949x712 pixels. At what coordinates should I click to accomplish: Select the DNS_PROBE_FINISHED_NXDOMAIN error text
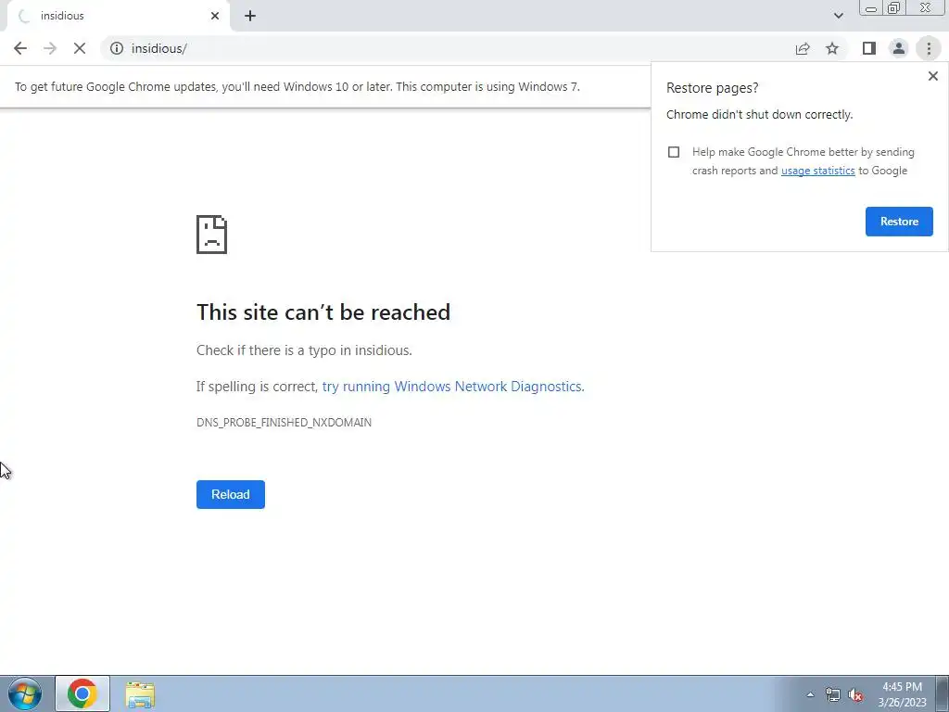click(x=284, y=423)
